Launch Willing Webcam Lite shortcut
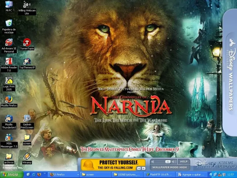 point(27,8)
